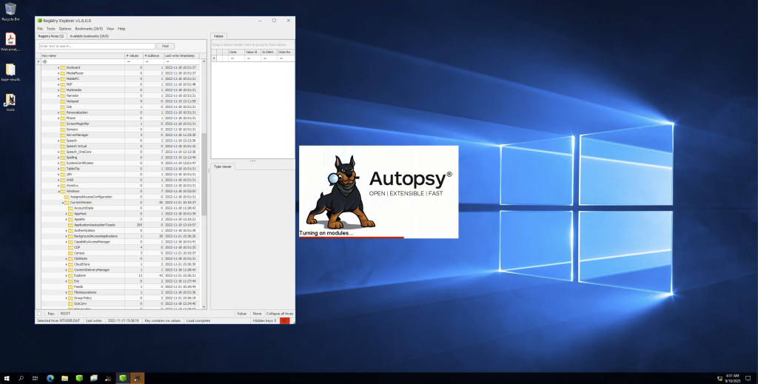The width and height of the screenshot is (758, 384).
Task: Open the Welcome PDF desktop icon
Action: 10,41
